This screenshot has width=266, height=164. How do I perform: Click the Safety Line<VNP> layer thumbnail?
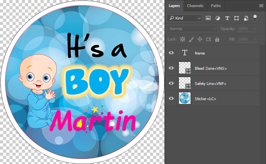tap(185, 83)
